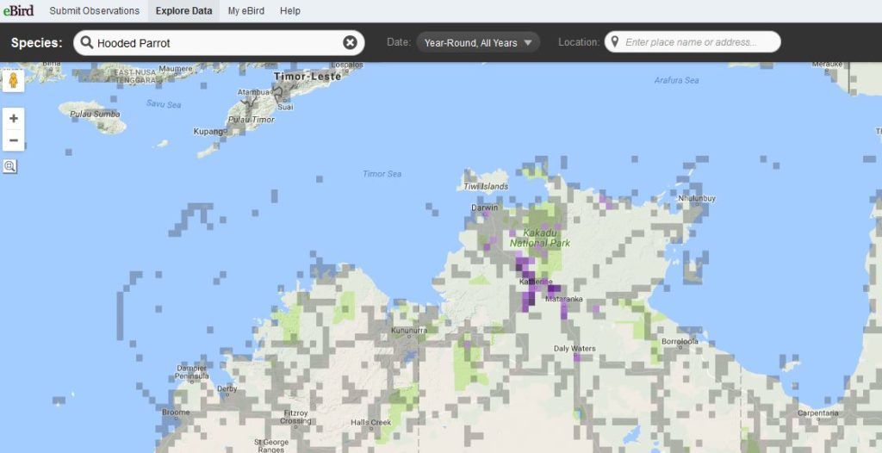Select the Street View pegman icon
Screen dimensions: 882x453
tap(14, 80)
